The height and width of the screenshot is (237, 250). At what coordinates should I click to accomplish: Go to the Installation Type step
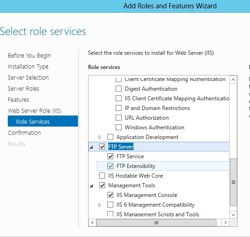[x=28, y=67]
